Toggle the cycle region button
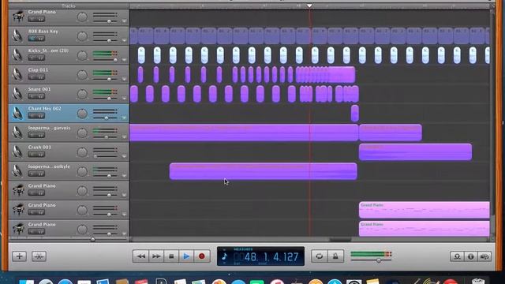Screen dimensions: 505x284 pos(319,256)
